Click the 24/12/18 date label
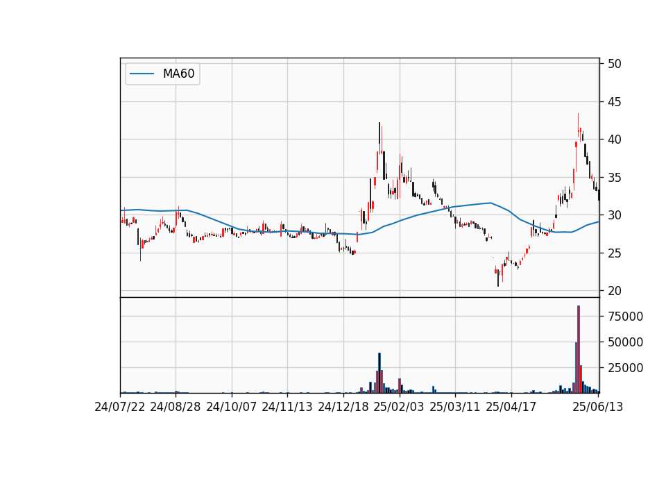Screen dimensions: 666x479 pyautogui.click(x=343, y=407)
